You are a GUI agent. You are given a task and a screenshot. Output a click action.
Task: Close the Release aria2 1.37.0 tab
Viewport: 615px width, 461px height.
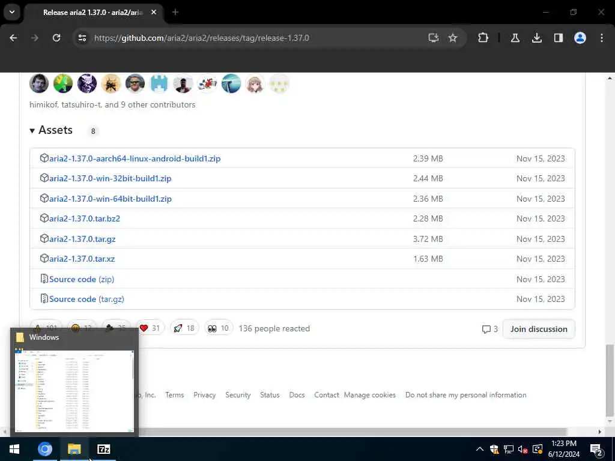click(x=154, y=12)
